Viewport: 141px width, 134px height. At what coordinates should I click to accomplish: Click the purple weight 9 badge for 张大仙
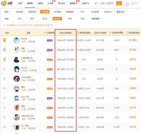50,40
